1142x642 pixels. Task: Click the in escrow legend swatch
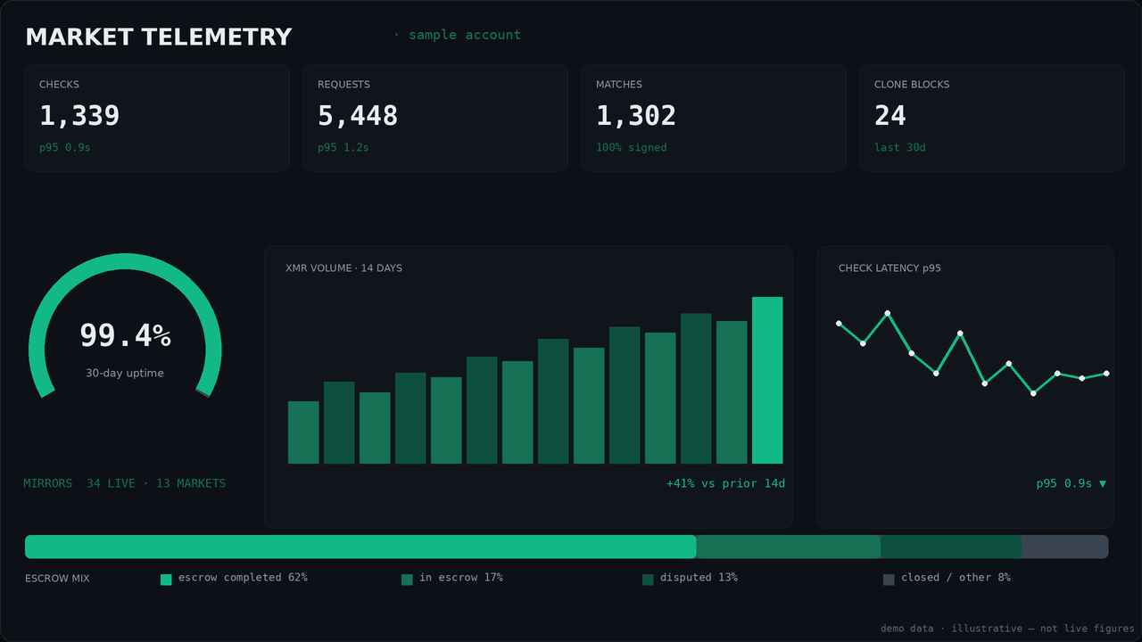pos(407,580)
